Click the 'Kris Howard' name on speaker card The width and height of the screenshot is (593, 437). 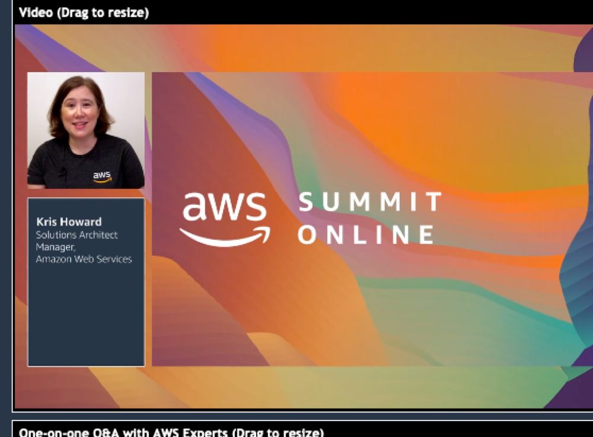point(69,222)
